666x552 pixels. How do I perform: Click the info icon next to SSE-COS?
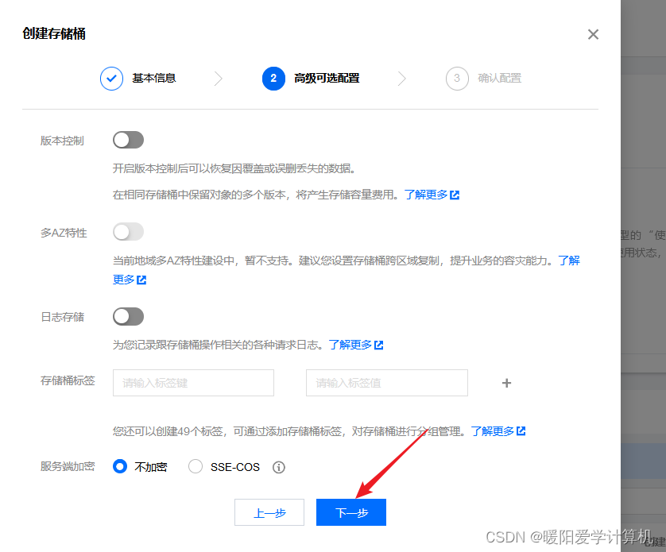[279, 467]
